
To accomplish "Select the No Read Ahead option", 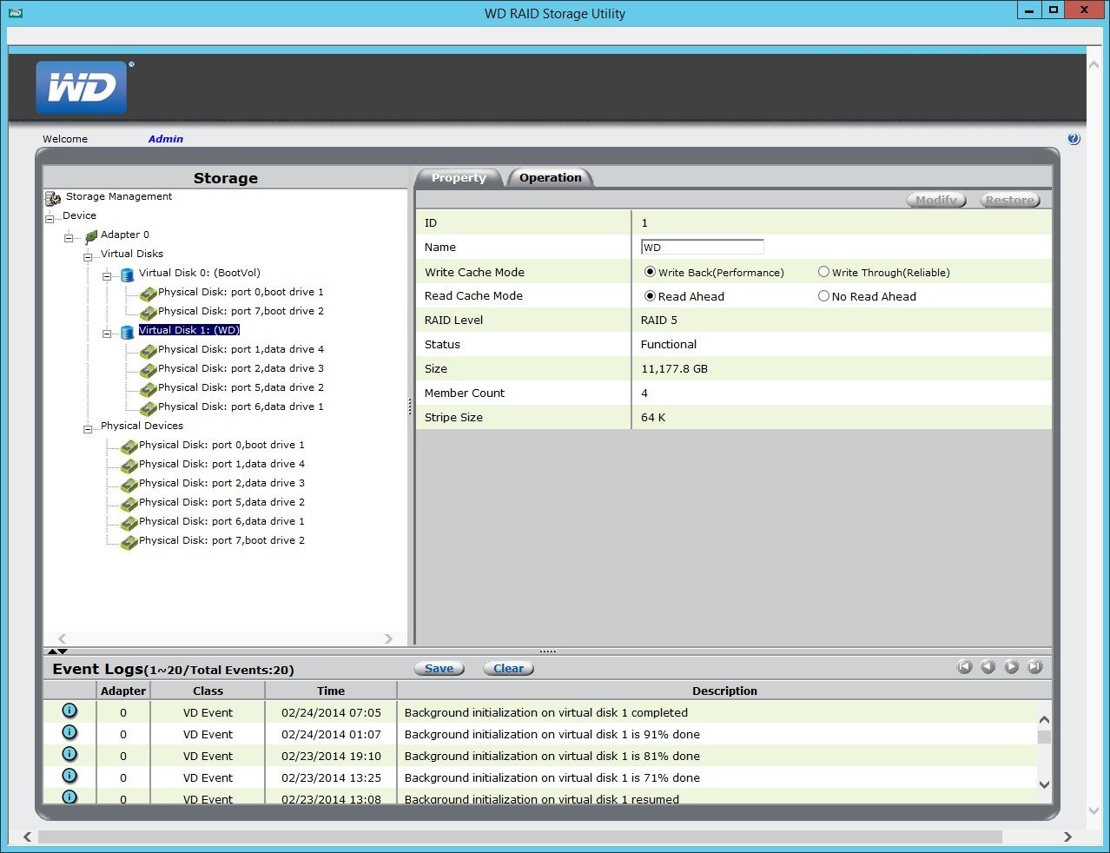I will point(823,296).
